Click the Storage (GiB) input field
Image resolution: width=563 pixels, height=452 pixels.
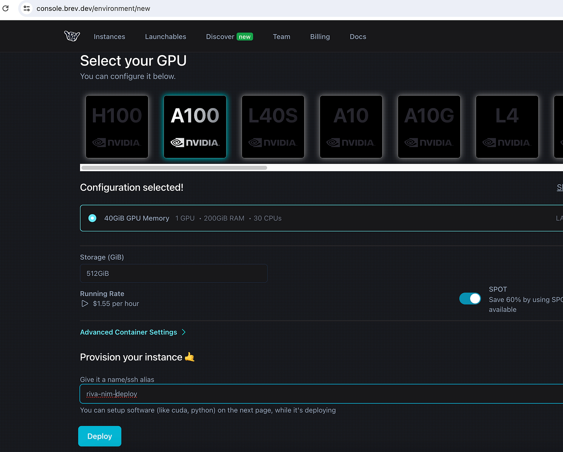click(x=174, y=273)
